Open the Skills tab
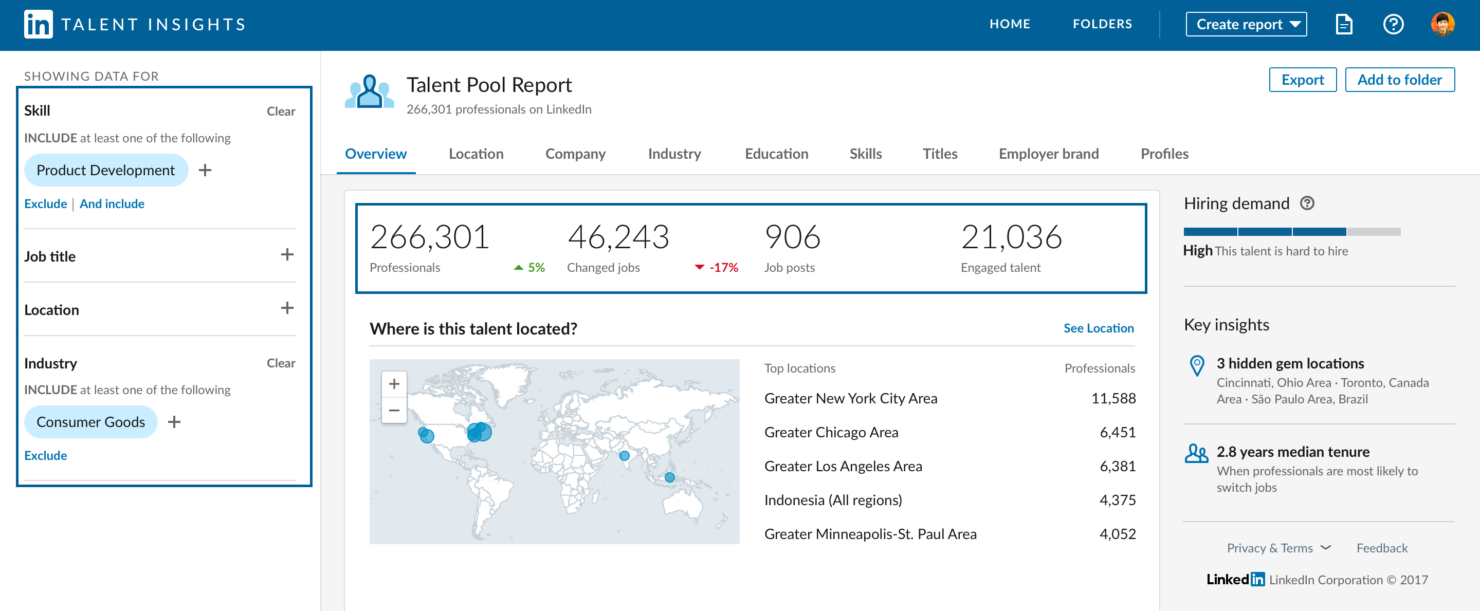Screen dimensions: 1480x611 click(865, 154)
